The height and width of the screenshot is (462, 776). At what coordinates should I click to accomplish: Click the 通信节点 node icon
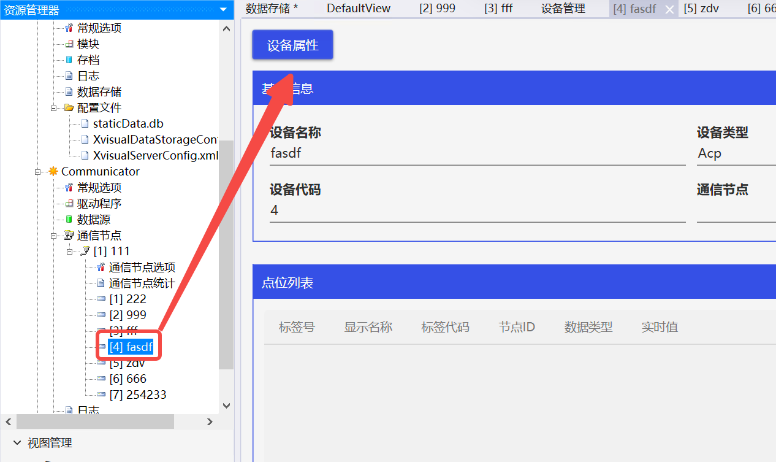click(69, 236)
